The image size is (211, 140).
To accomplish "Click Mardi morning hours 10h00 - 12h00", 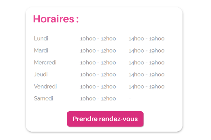I will (x=98, y=51).
